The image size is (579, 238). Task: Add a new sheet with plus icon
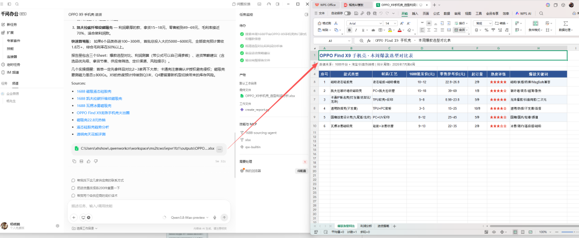[x=395, y=226]
